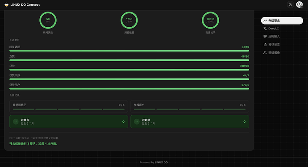The height and width of the screenshot is (167, 308).
Task: Click the 浏览话题 caption
Action: coord(129,33)
